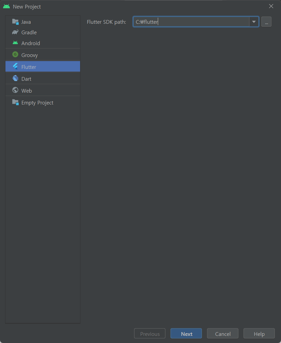Click the Web globe icon

coord(15,90)
